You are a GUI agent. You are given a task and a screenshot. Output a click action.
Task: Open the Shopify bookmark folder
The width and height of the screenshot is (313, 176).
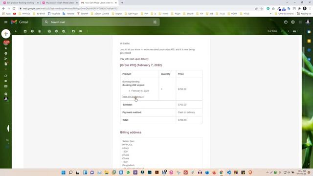tap(188, 14)
